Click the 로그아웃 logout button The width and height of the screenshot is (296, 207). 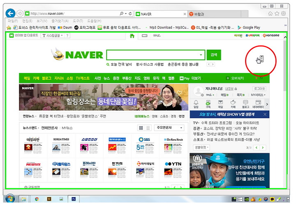(259, 89)
